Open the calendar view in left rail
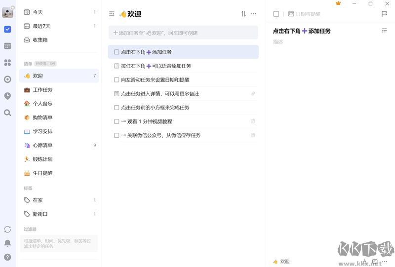Screen dimensions: 395x267 tap(7, 46)
